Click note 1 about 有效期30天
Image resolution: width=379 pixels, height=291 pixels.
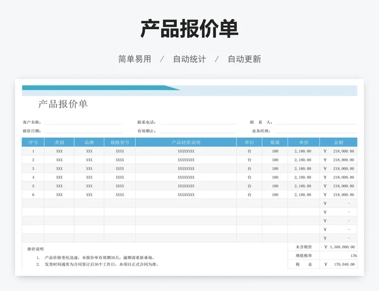pos(96,257)
